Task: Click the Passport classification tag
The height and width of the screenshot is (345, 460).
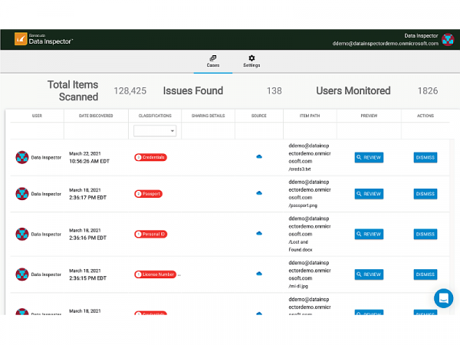Action: 148,194
